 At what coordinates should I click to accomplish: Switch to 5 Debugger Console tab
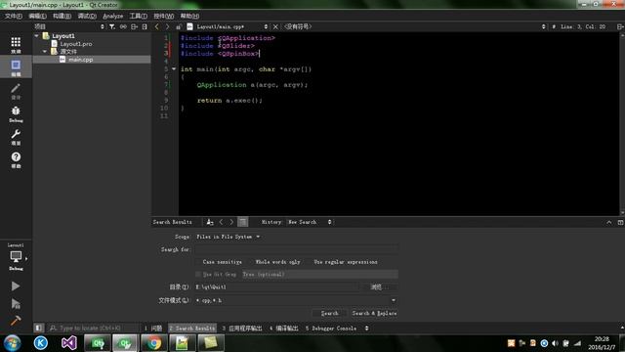(x=331, y=329)
